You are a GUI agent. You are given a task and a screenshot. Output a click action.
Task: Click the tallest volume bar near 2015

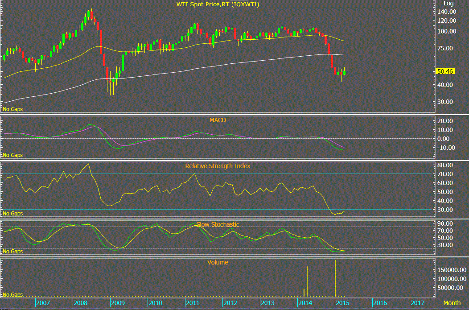coord(335,278)
